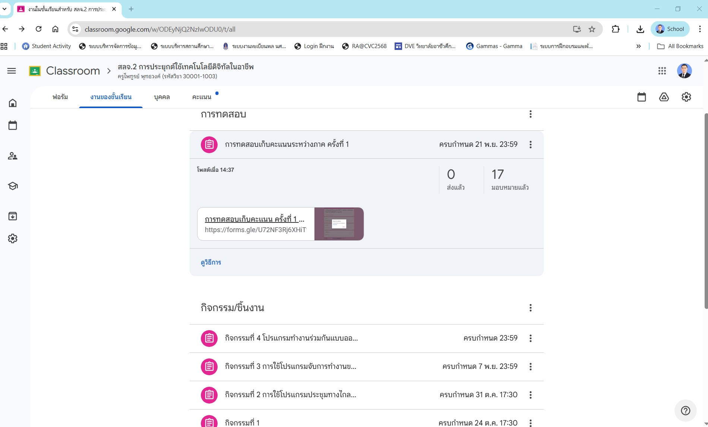Open Login ฝึกงาน bookmark
708x427 pixels.
(x=314, y=46)
